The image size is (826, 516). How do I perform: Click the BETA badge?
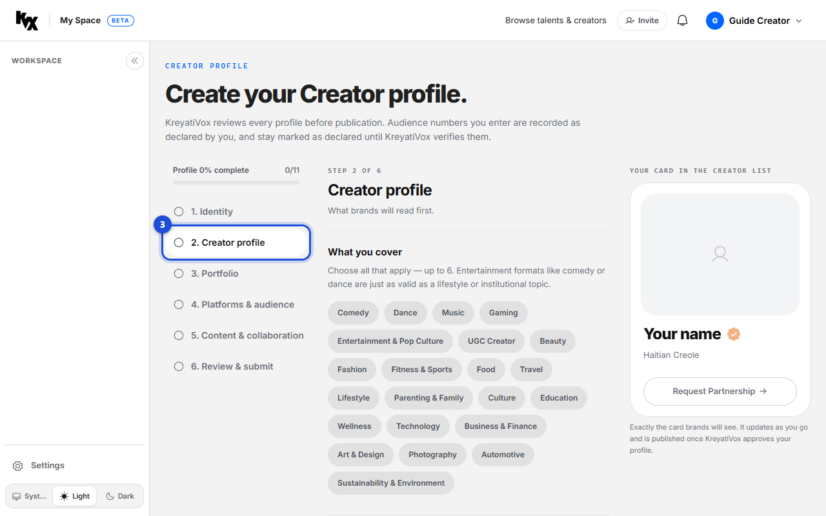(x=121, y=21)
